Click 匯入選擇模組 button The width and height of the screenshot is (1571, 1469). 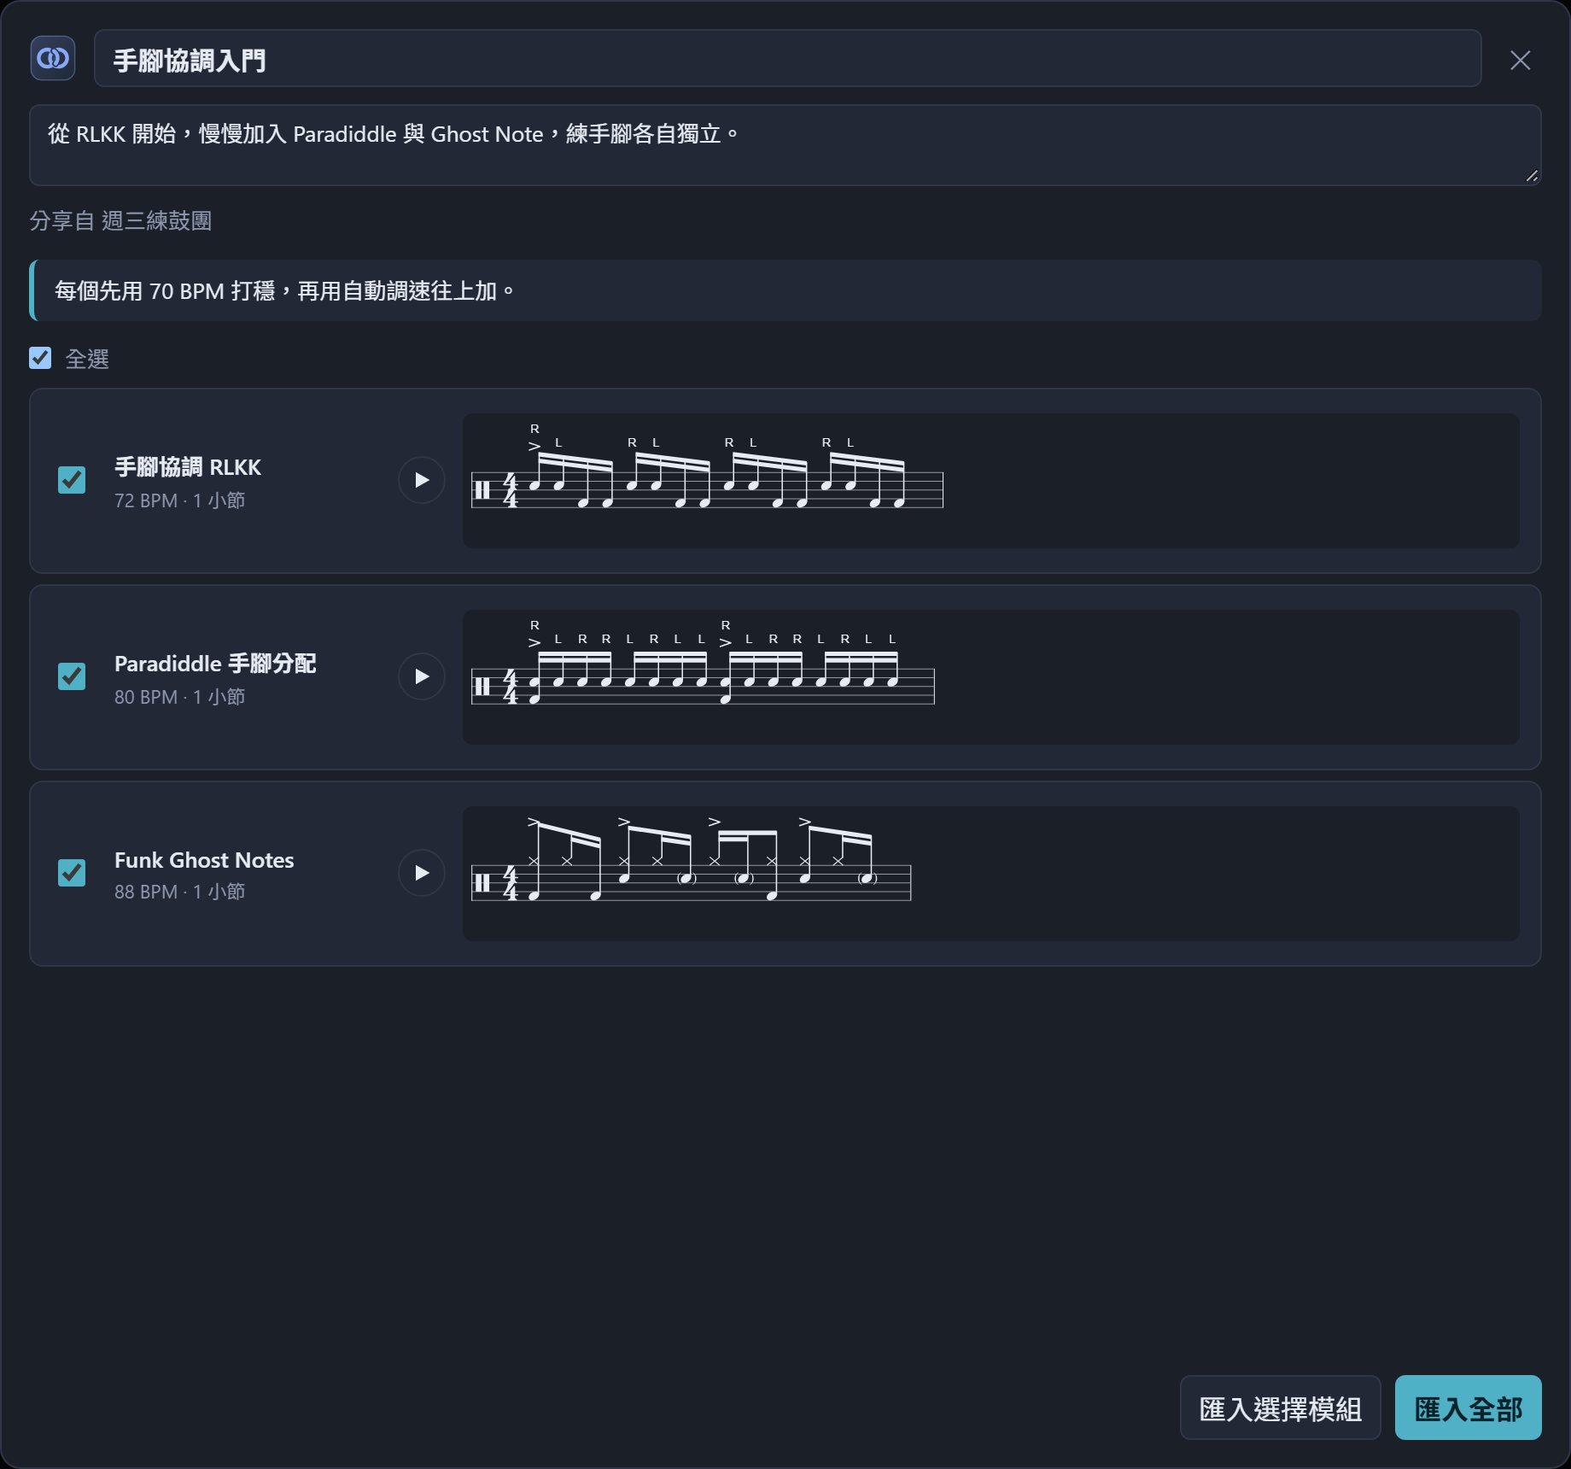point(1280,1408)
